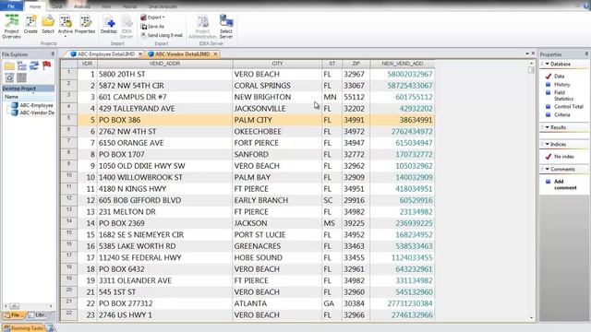This screenshot has height=332, width=591.
Task: Click the Select project folder icon
Action: (x=48, y=25)
